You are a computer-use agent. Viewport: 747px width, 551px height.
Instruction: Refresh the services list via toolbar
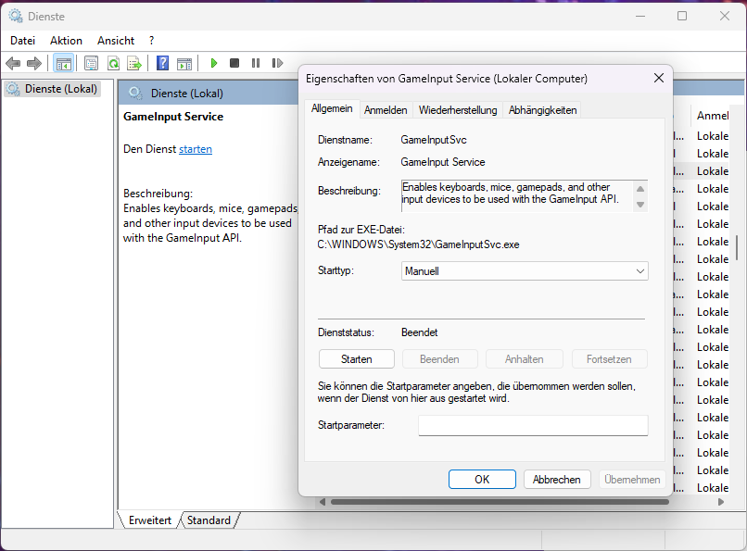point(113,63)
